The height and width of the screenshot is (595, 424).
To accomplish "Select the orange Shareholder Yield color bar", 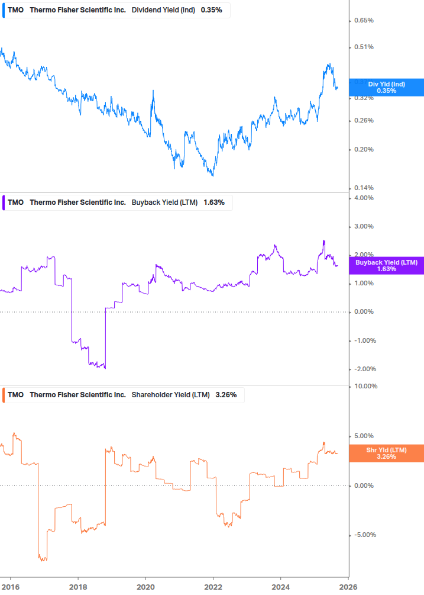I will (4, 395).
